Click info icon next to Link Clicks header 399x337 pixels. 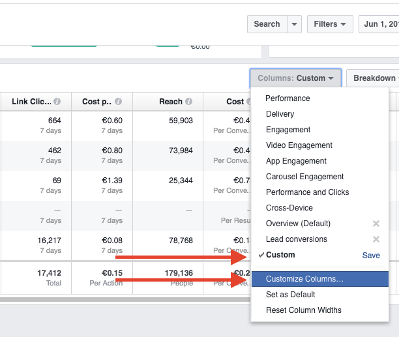pyautogui.click(x=57, y=102)
